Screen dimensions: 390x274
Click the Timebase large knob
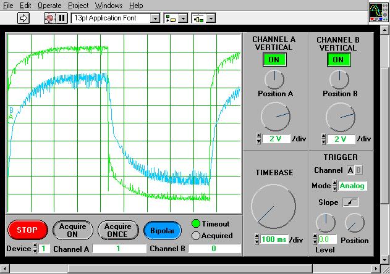click(273, 206)
